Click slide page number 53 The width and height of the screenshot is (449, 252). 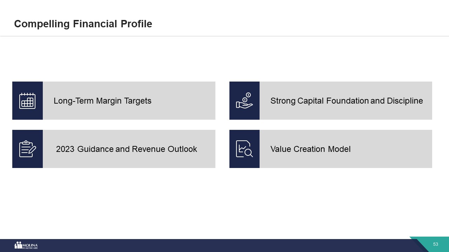coord(436,244)
